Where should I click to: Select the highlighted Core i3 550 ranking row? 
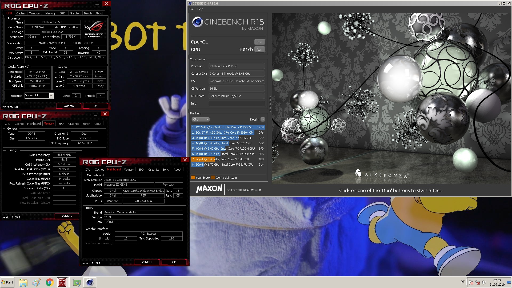pyautogui.click(x=228, y=159)
